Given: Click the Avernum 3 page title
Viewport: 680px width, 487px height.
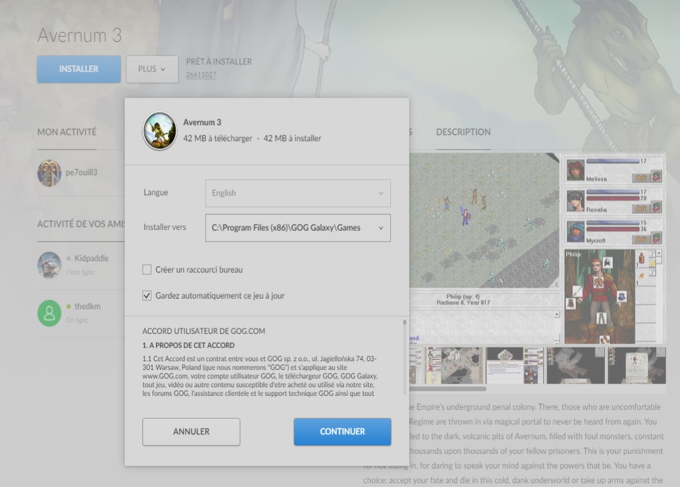Looking at the screenshot, I should [x=80, y=35].
